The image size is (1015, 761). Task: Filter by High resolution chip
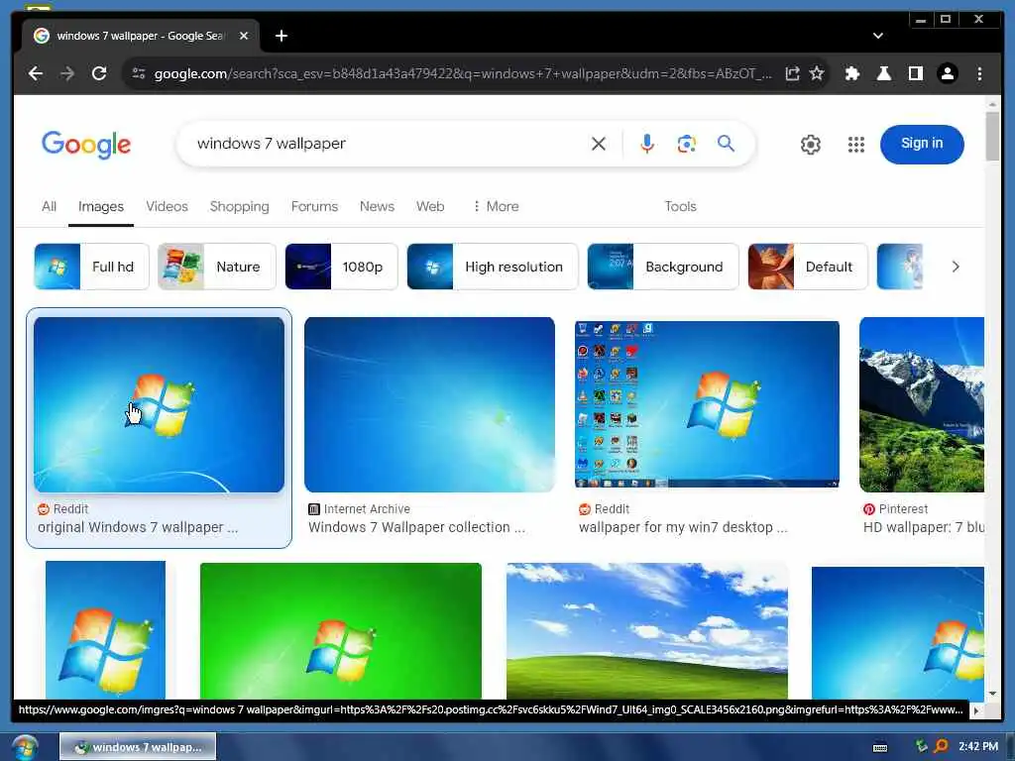pyautogui.click(x=492, y=267)
